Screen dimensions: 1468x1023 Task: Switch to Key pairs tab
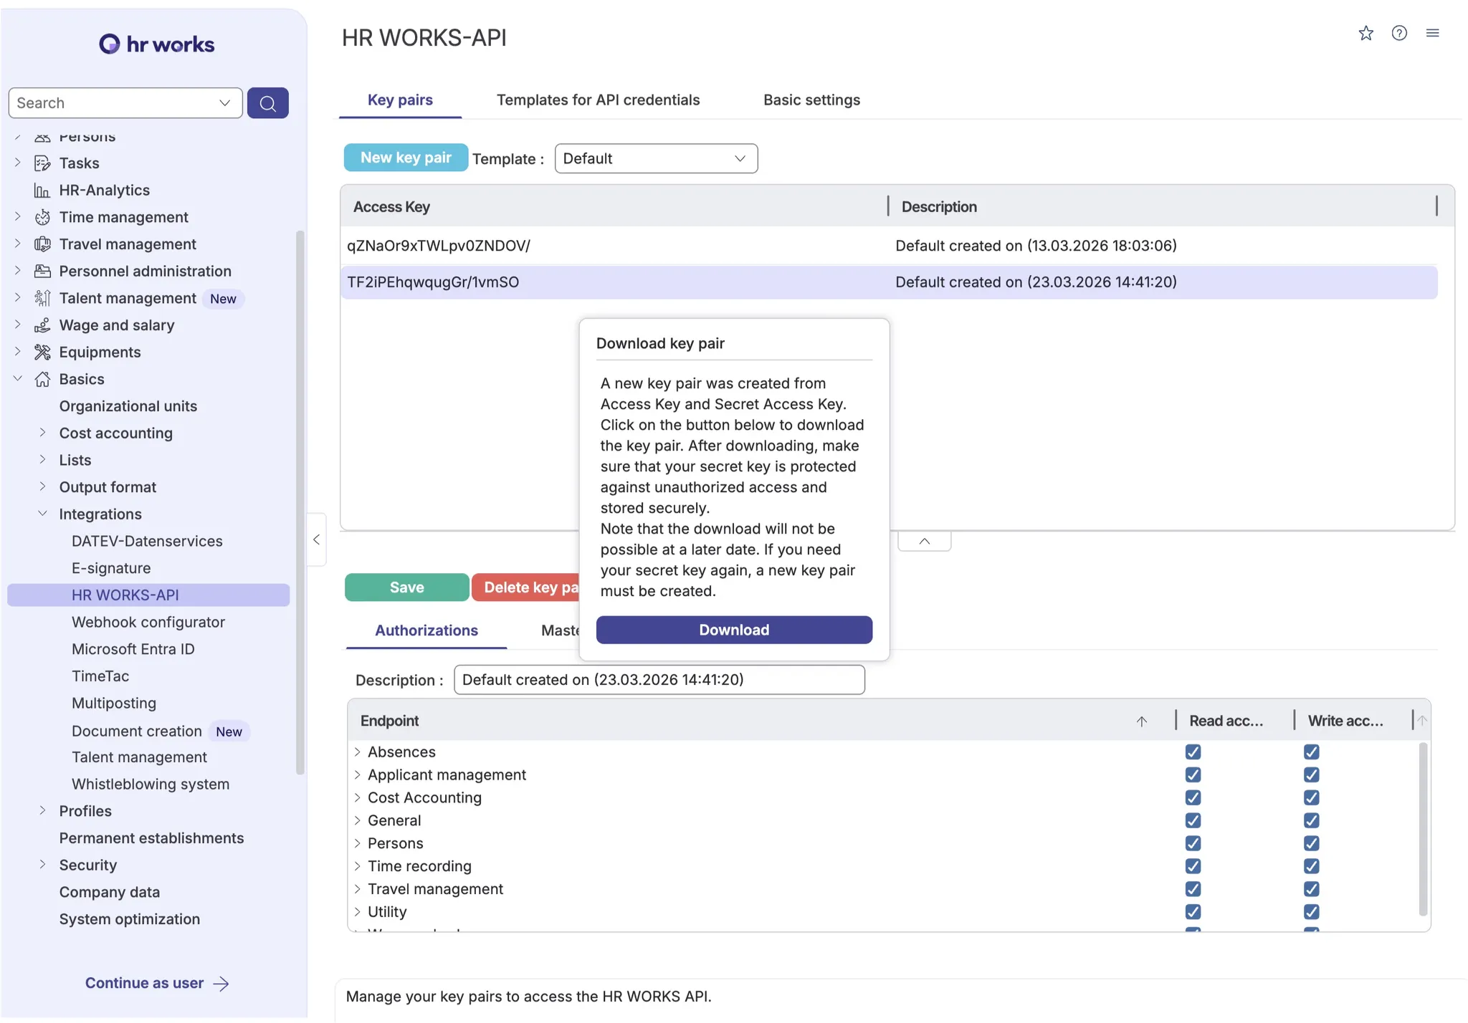[x=400, y=100]
